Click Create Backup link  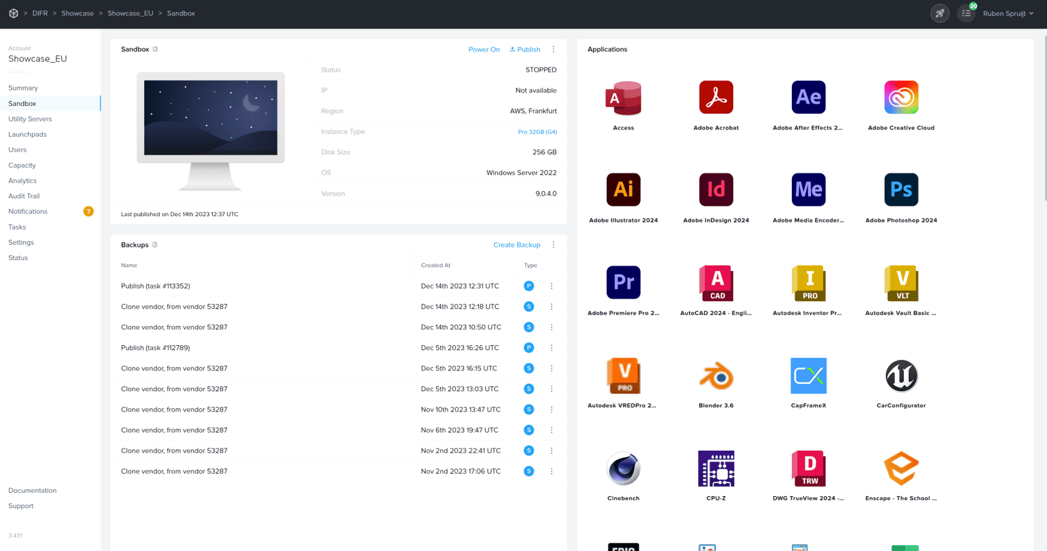(516, 245)
